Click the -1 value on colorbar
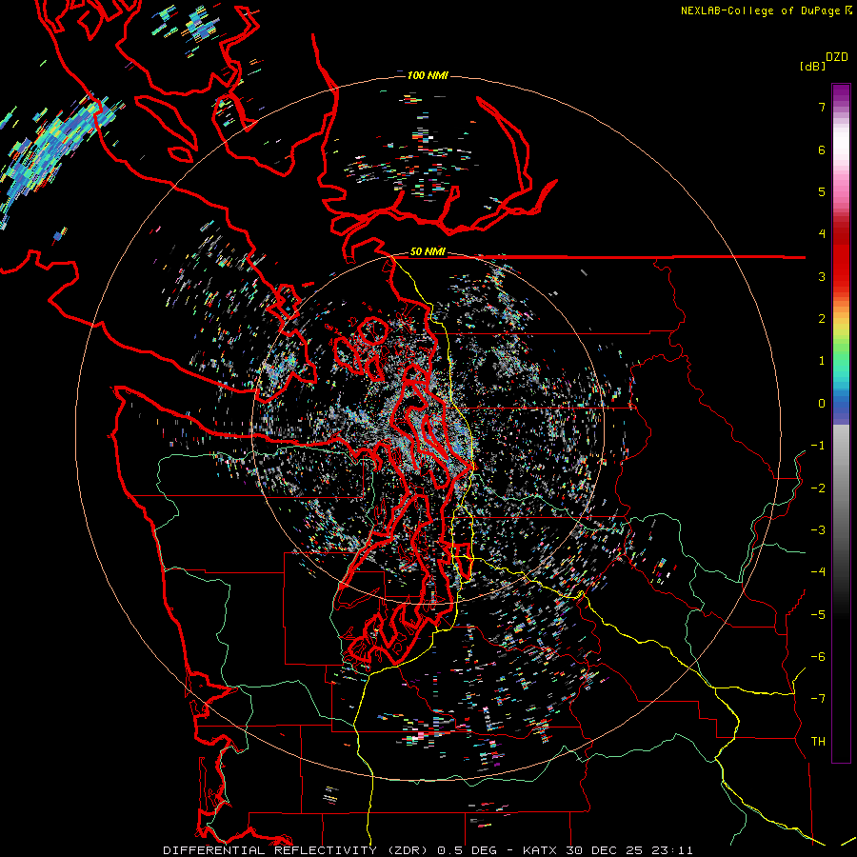The image size is (857, 857). pos(818,446)
